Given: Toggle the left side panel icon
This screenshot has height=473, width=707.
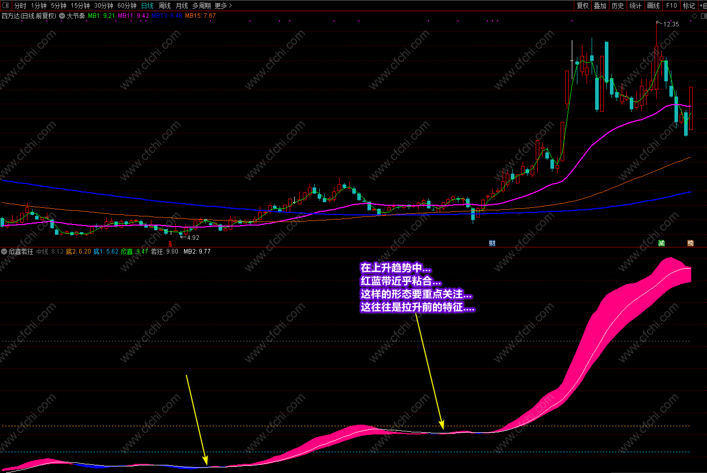Looking at the screenshot, I should click(6, 6).
